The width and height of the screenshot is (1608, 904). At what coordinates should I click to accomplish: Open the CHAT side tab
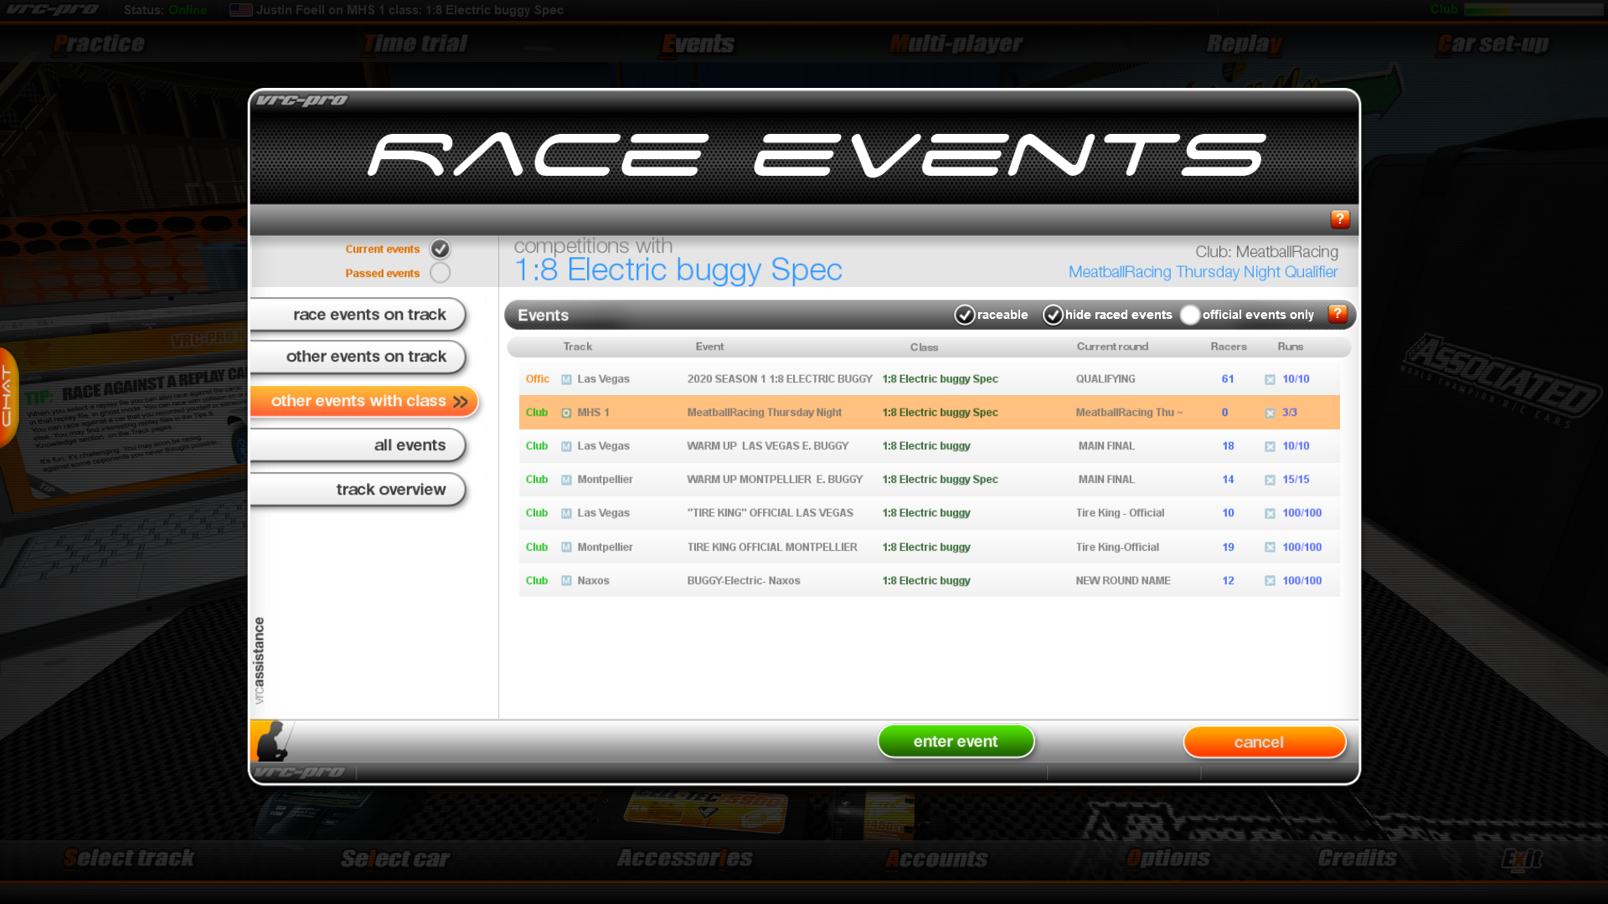tap(8, 396)
